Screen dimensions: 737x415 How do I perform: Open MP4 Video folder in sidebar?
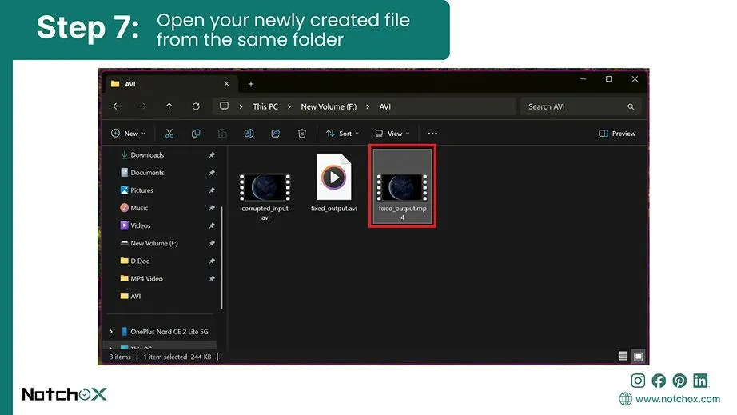pos(141,279)
